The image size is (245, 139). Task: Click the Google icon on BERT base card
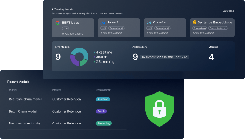pyautogui.click(x=58, y=23)
